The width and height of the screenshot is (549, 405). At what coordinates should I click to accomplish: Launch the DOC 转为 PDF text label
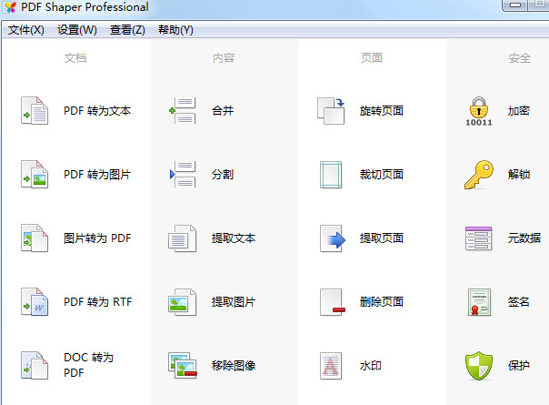click(89, 365)
